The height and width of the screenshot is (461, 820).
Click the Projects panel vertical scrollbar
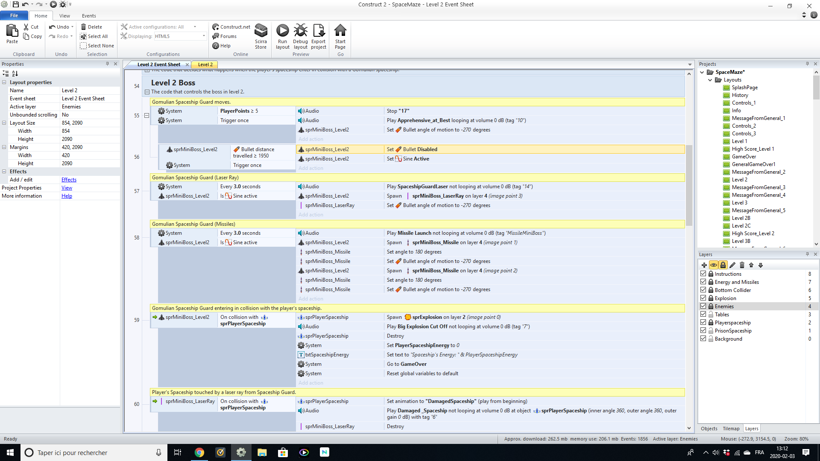coord(816,88)
